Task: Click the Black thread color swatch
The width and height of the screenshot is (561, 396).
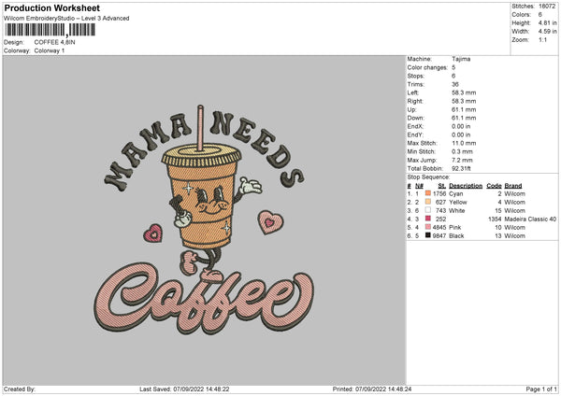Action: (428, 235)
